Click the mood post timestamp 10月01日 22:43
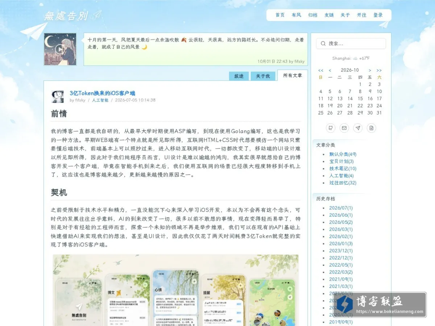Image resolution: width=435 pixels, height=326 pixels. click(x=272, y=62)
